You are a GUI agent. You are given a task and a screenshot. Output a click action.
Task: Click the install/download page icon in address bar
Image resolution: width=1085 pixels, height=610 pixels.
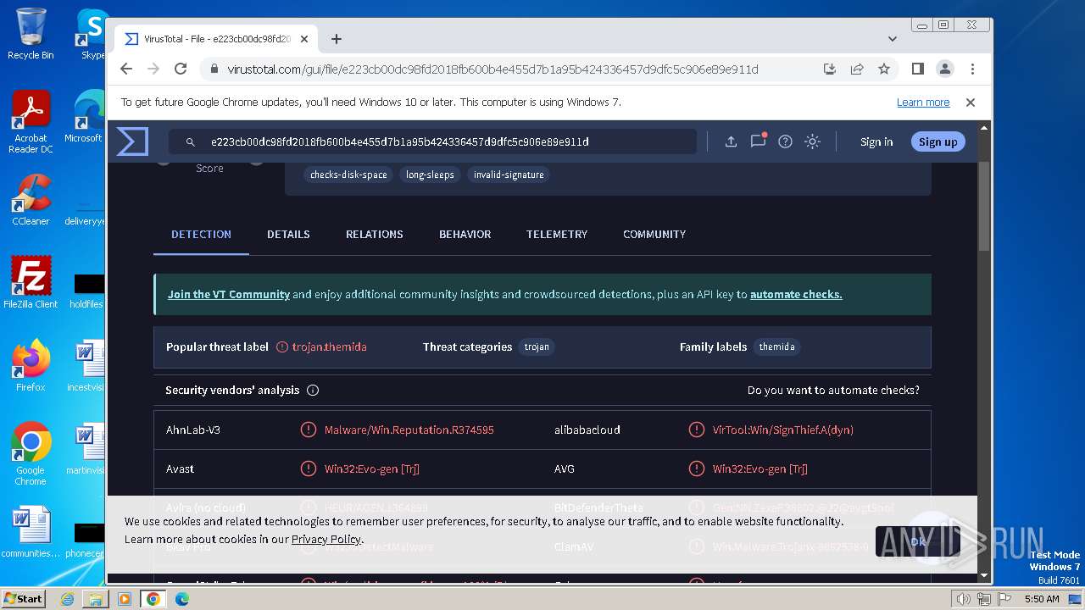tap(830, 69)
